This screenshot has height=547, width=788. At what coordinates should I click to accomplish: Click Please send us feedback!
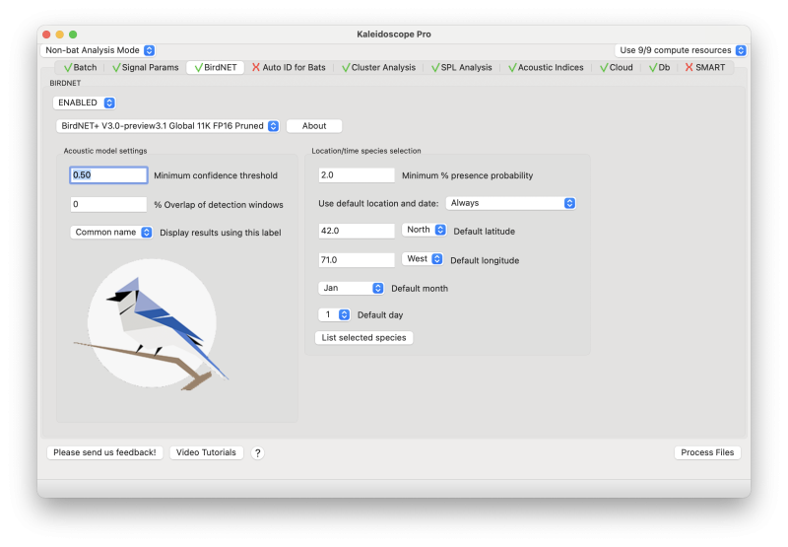(104, 452)
